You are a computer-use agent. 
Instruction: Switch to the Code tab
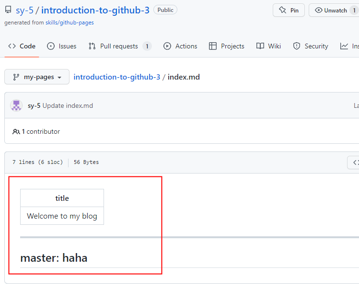[x=22, y=46]
